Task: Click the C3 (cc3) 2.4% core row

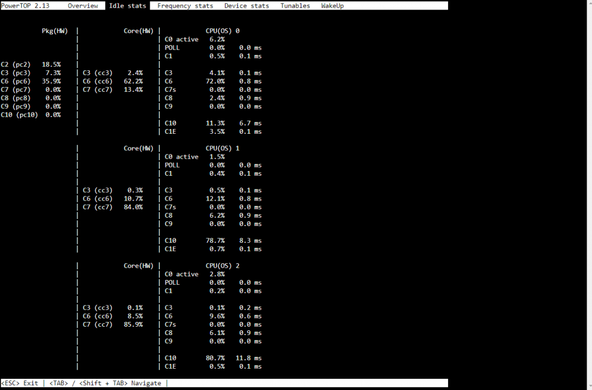Action: (x=112, y=73)
